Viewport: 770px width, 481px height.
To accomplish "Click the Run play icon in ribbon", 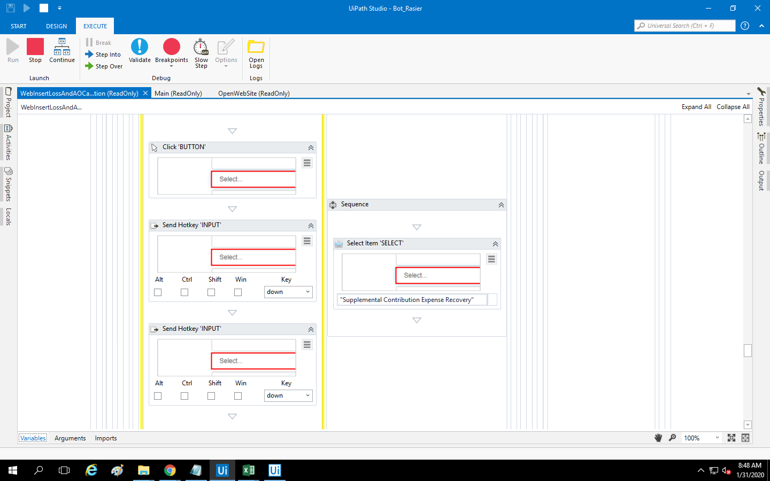I will [x=13, y=46].
